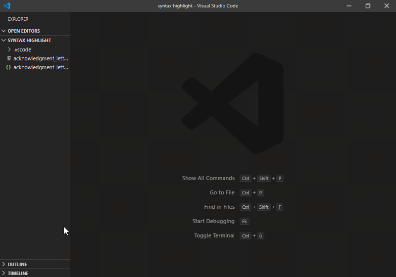Viewport: 396px width, 277px height.
Task: Expand the TIMELINE section
Action: (x=35, y=273)
